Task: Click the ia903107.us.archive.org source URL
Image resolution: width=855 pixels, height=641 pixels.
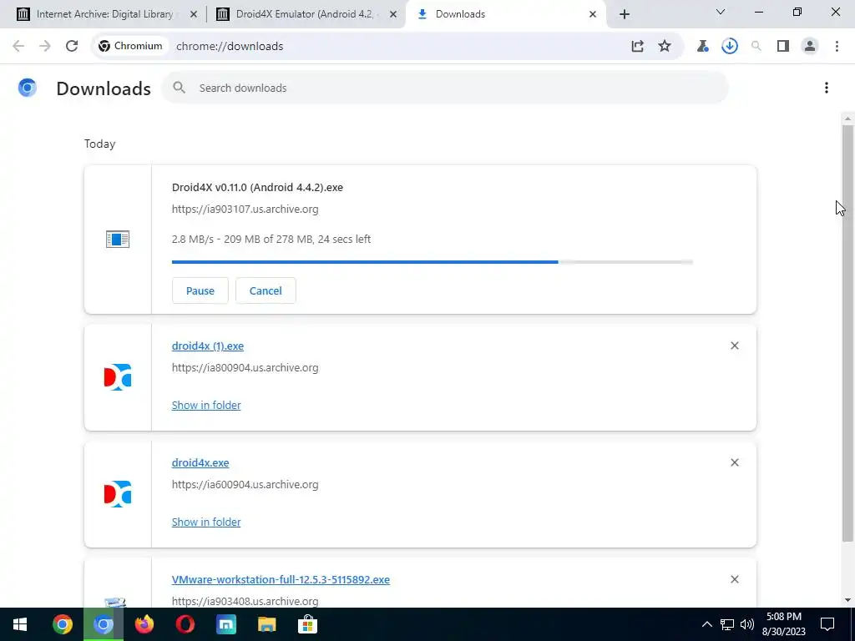Action: 245,209
